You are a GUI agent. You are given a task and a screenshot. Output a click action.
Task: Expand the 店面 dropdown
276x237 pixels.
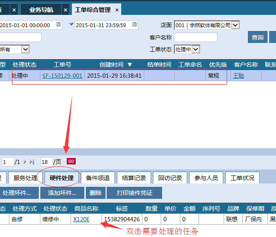pos(235,25)
